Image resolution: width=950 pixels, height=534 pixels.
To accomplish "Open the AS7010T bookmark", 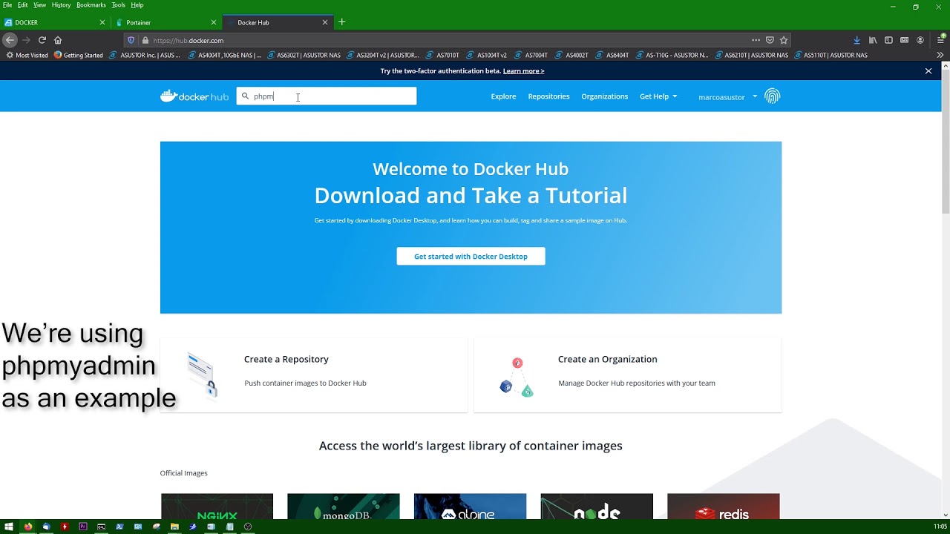I will point(443,55).
